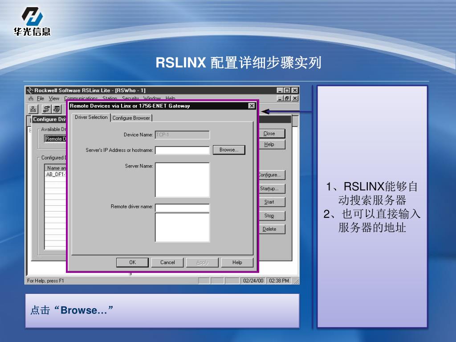Image resolution: width=456 pixels, height=342 pixels.
Task: Maximize the RSLinx Lite main window
Action: (x=287, y=90)
